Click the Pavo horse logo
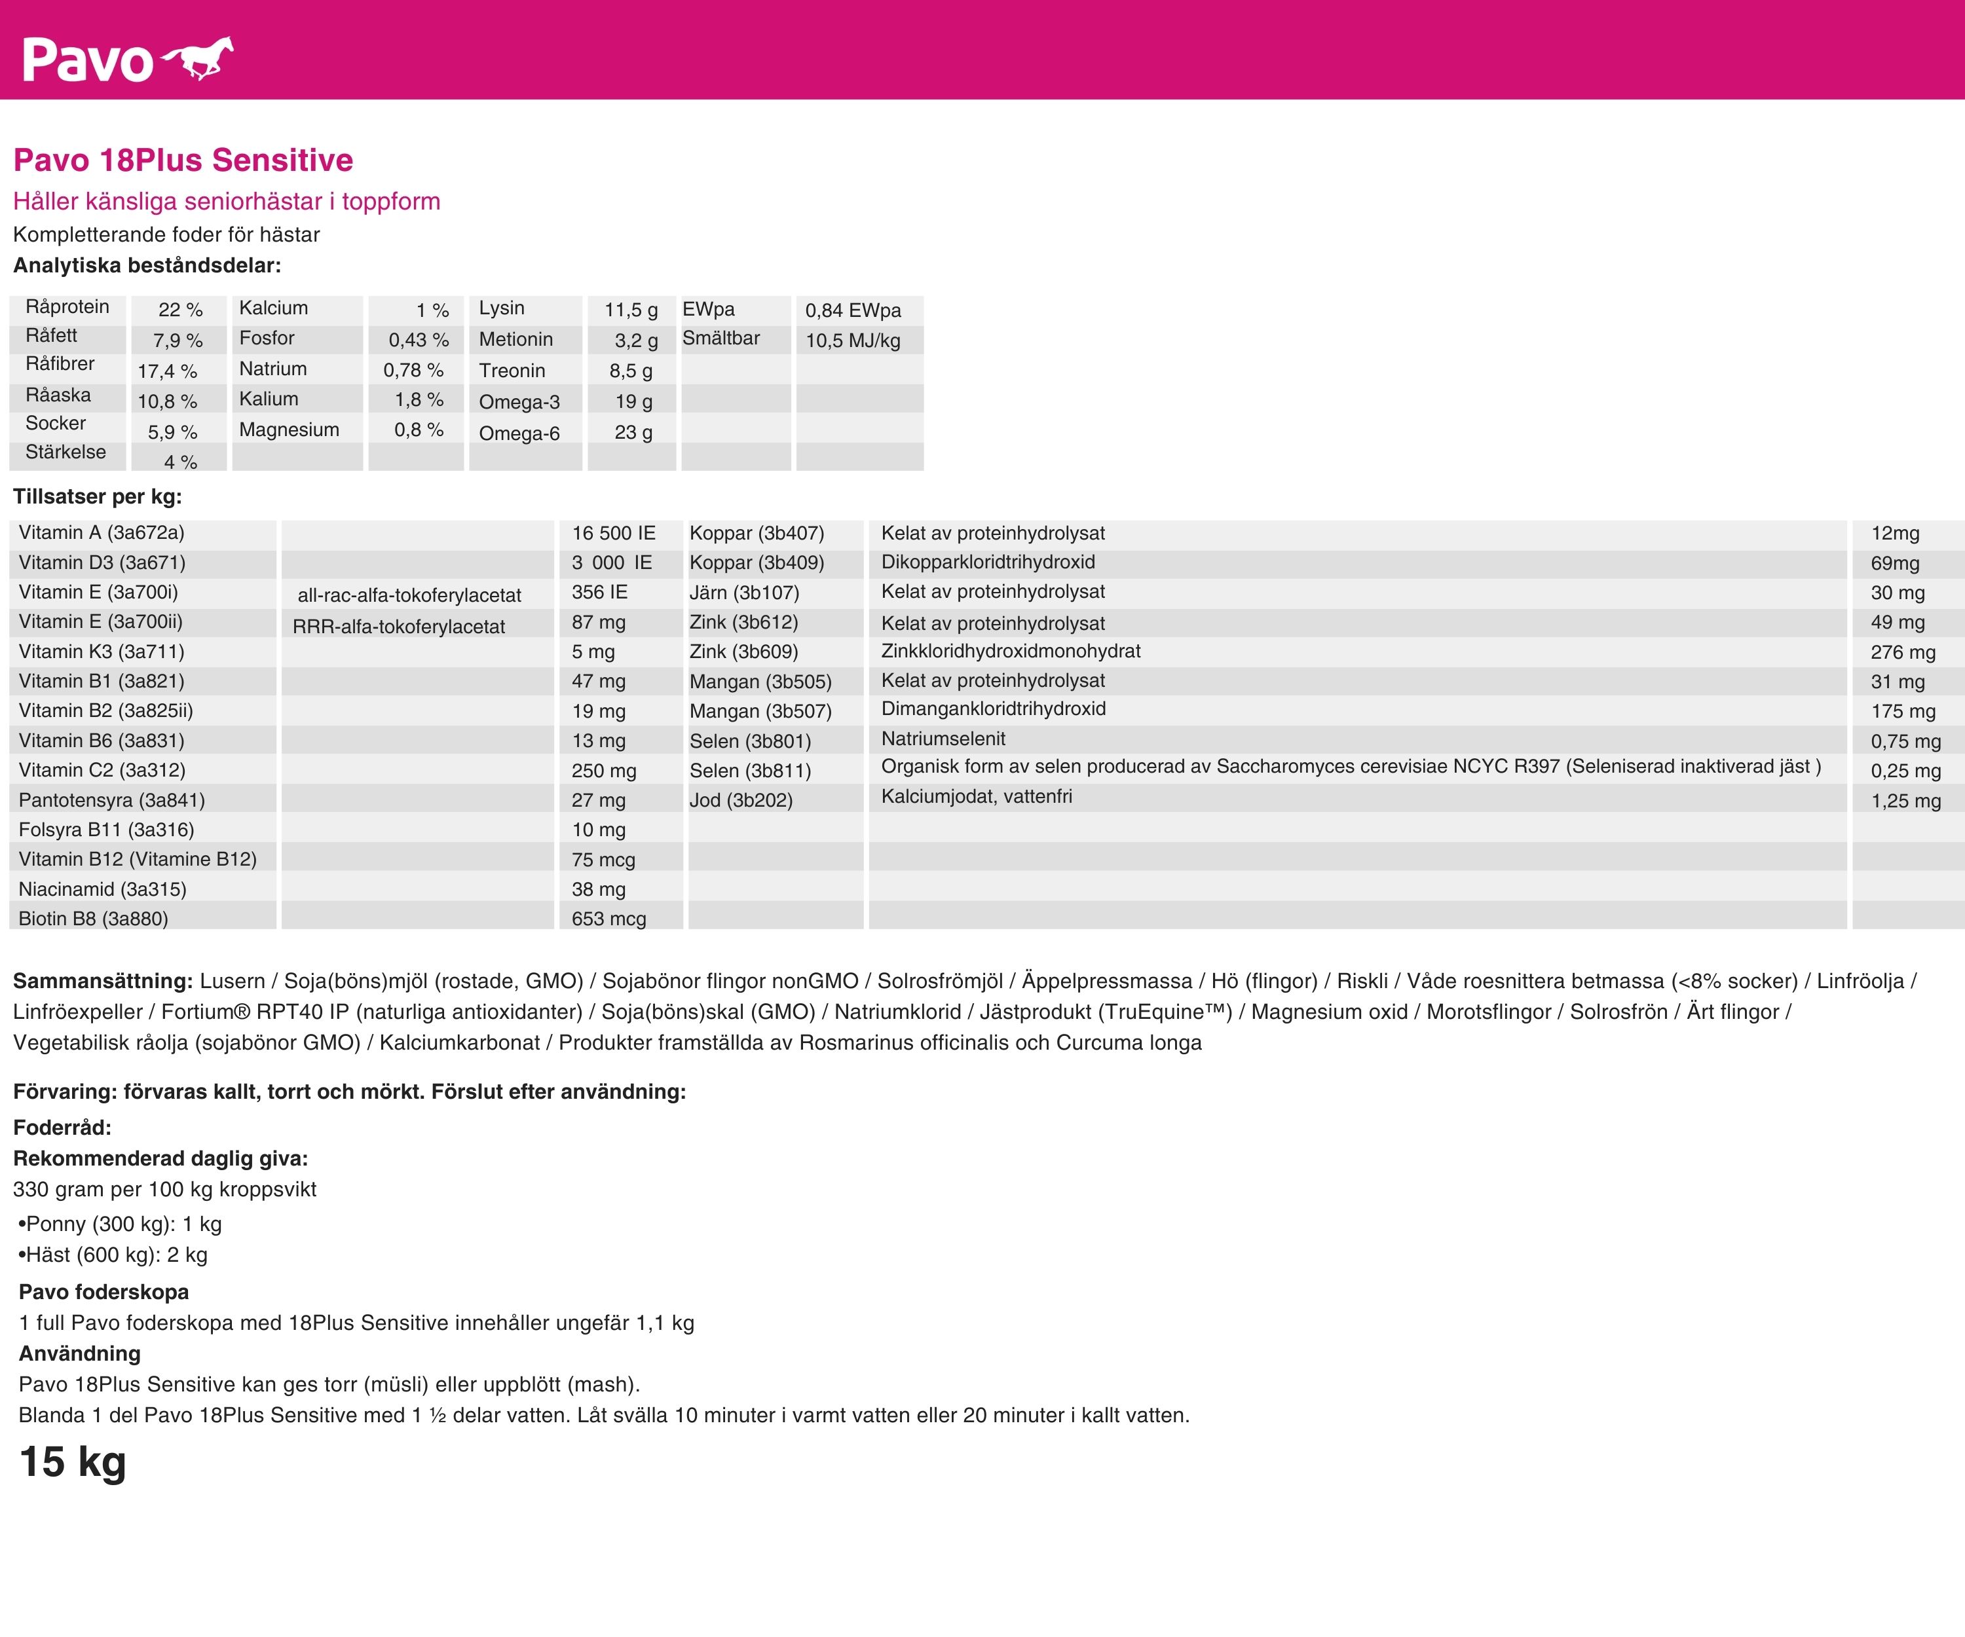The width and height of the screenshot is (1965, 1637). (128, 59)
